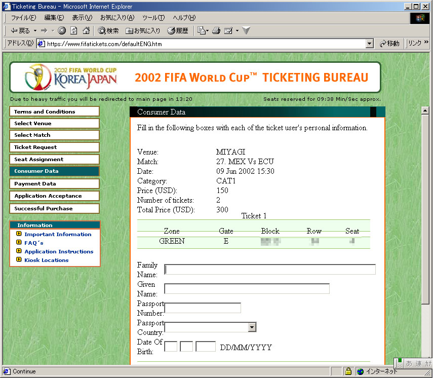Select the highlighted Consumer Data step

pos(54,171)
